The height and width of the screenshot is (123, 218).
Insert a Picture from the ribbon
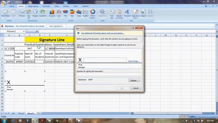point(22,13)
